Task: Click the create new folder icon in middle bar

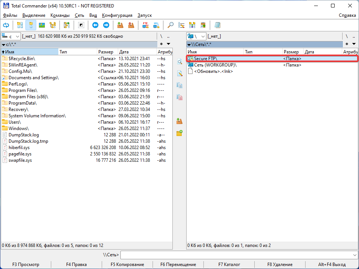Action: point(179,133)
